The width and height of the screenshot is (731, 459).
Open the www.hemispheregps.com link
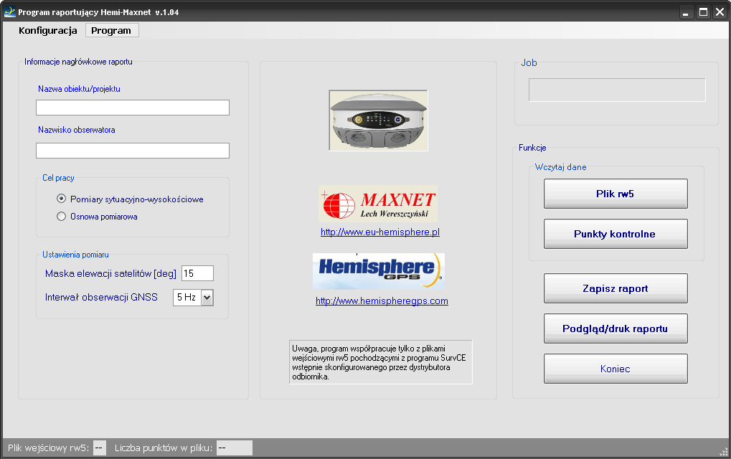(382, 301)
